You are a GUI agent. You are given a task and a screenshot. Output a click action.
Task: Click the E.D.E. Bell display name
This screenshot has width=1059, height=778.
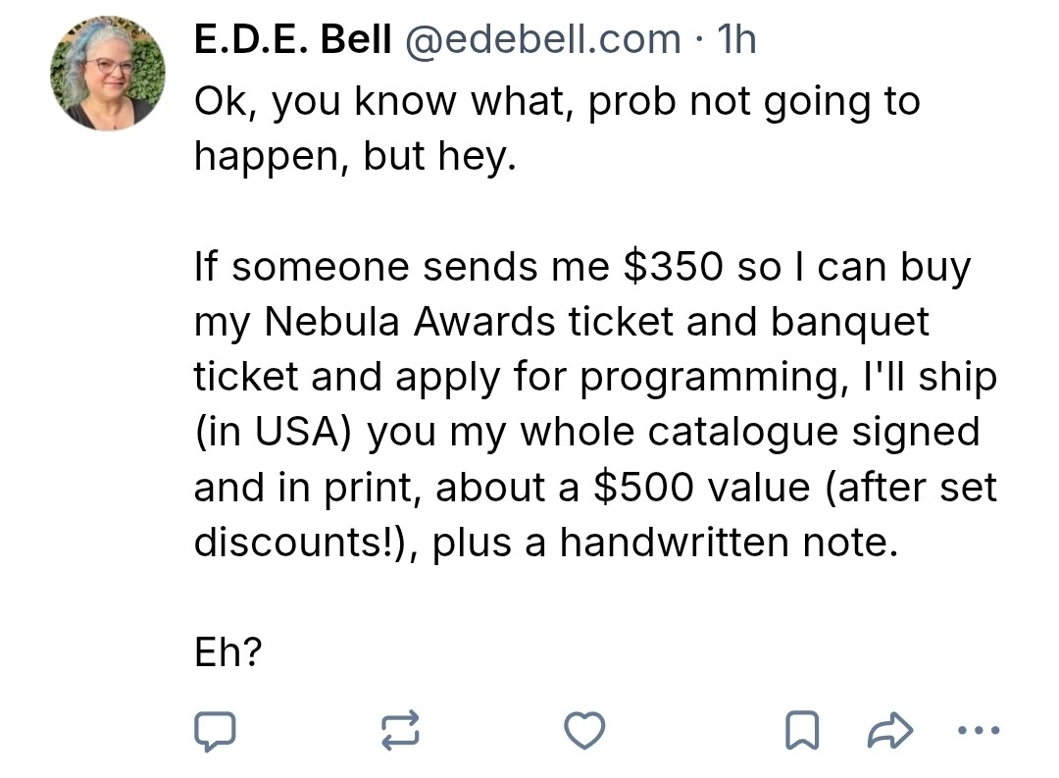(293, 39)
